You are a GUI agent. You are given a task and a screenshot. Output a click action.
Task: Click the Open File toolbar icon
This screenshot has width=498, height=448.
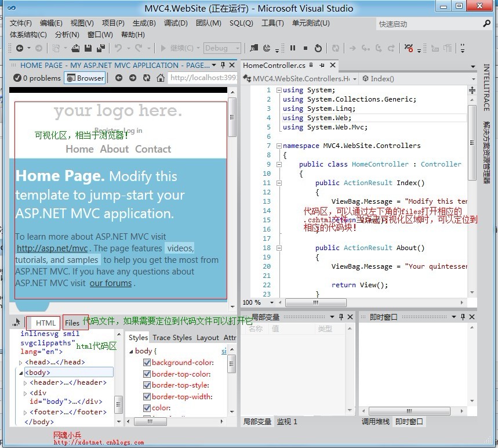[75, 48]
